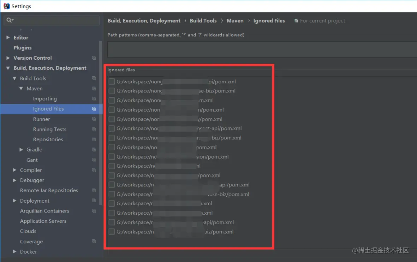
Task: Collapse the Maven node
Action: pos(21,88)
